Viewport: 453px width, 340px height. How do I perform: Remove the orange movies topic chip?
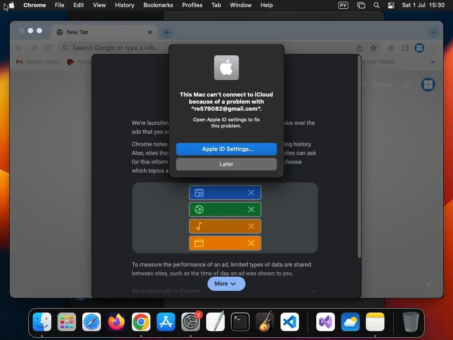tap(251, 243)
